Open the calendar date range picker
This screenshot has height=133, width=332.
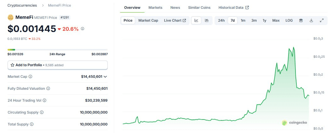[301, 21]
